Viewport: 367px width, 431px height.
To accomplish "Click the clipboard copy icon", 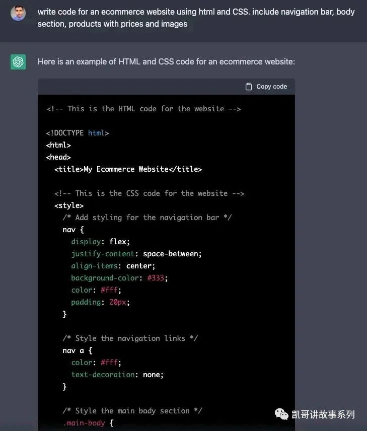I will 249,87.
